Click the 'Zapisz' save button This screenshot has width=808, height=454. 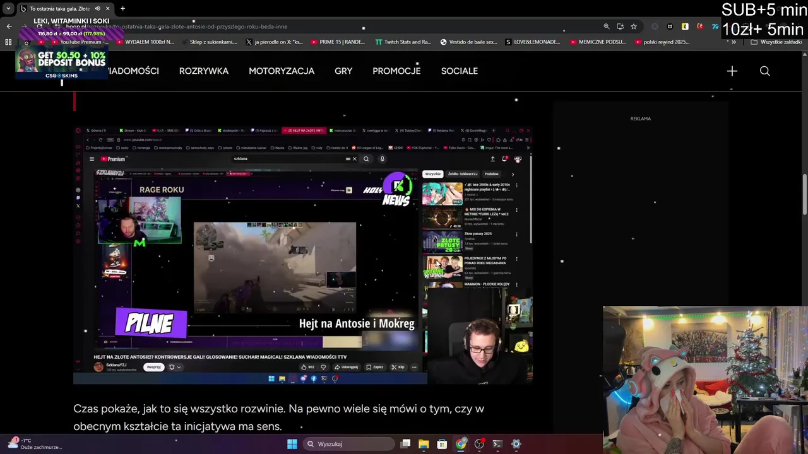(x=376, y=367)
